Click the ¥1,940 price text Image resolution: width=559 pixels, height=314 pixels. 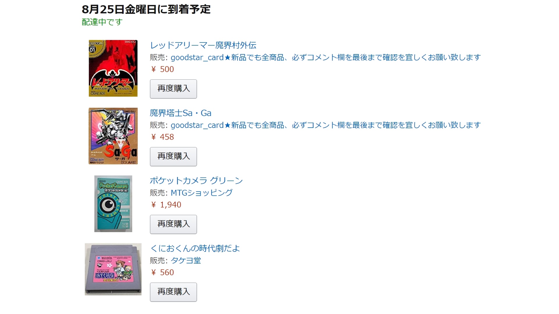click(x=166, y=205)
